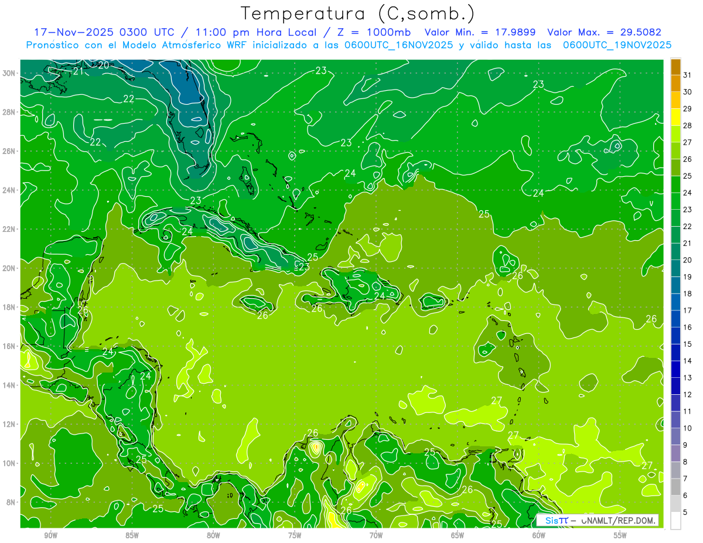Click the 70W longitude label
This screenshot has height=543, width=703.
(x=376, y=535)
